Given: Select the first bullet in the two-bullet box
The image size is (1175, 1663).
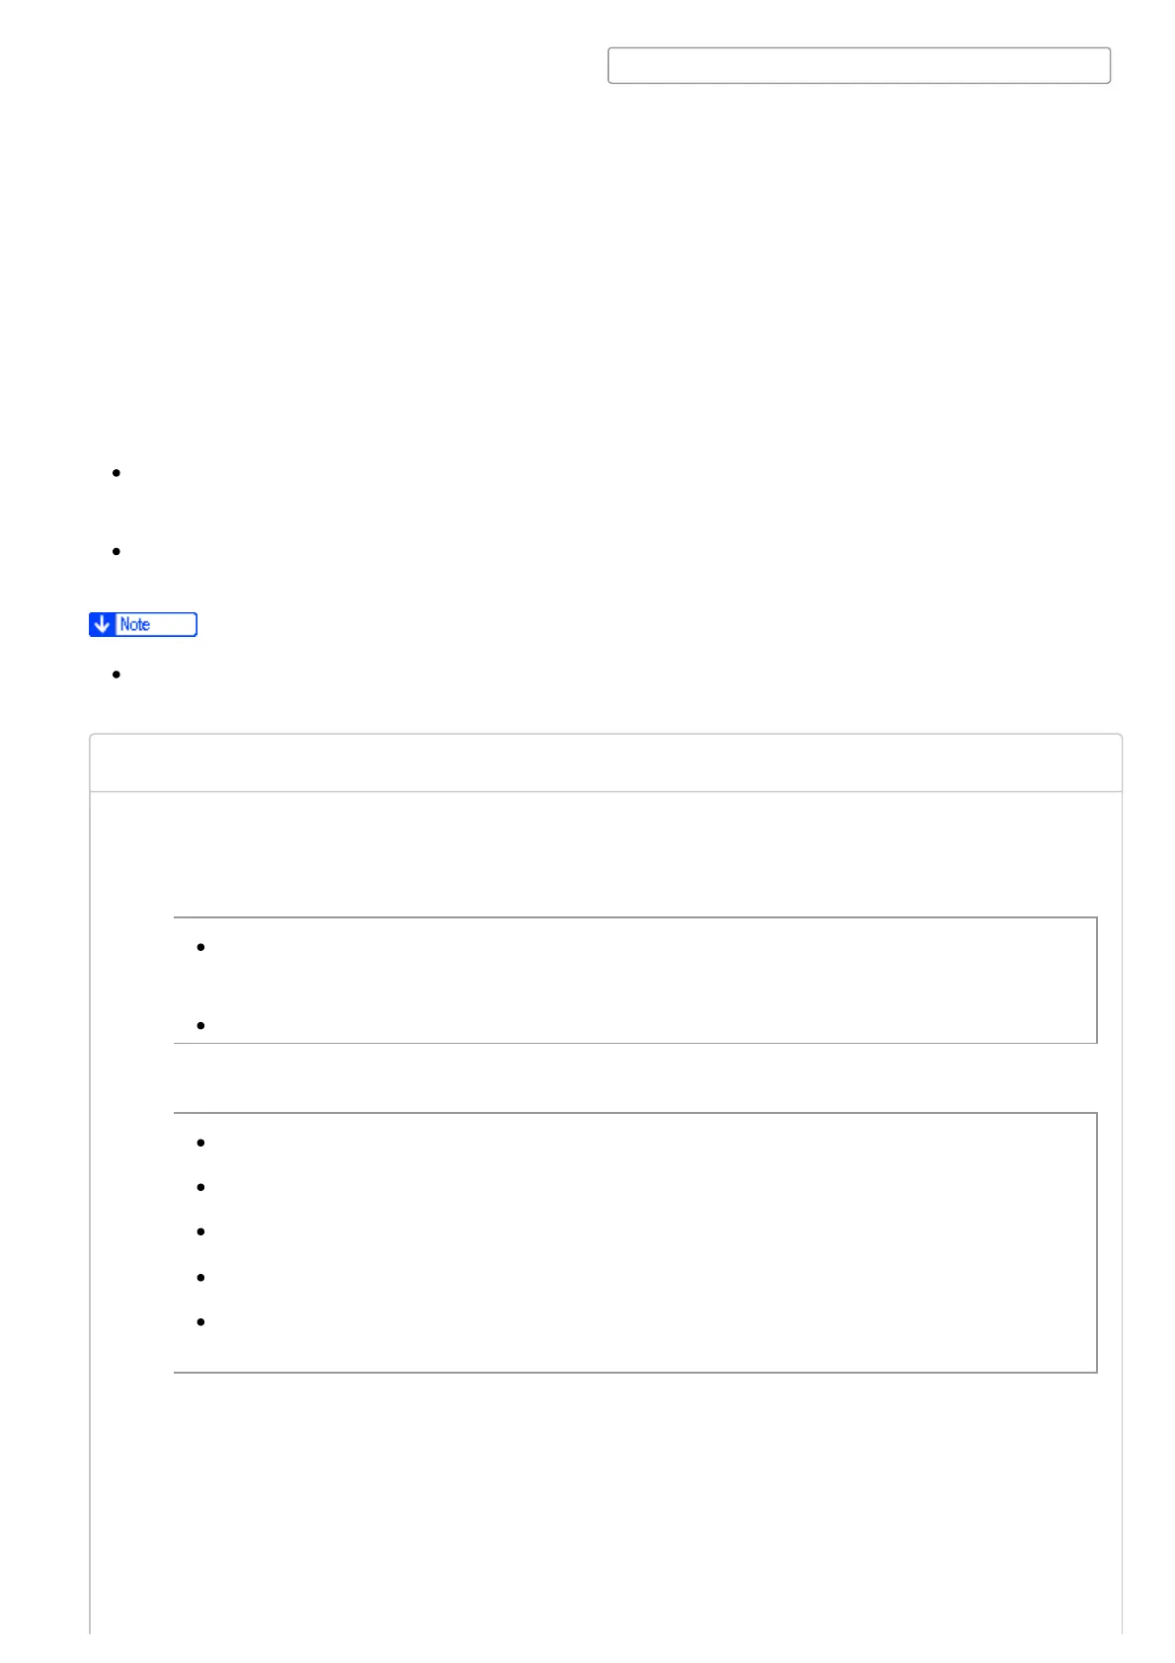Looking at the screenshot, I should (x=200, y=947).
